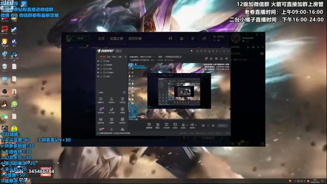
Task: Click the lock icon above preview
Action: [211, 58]
